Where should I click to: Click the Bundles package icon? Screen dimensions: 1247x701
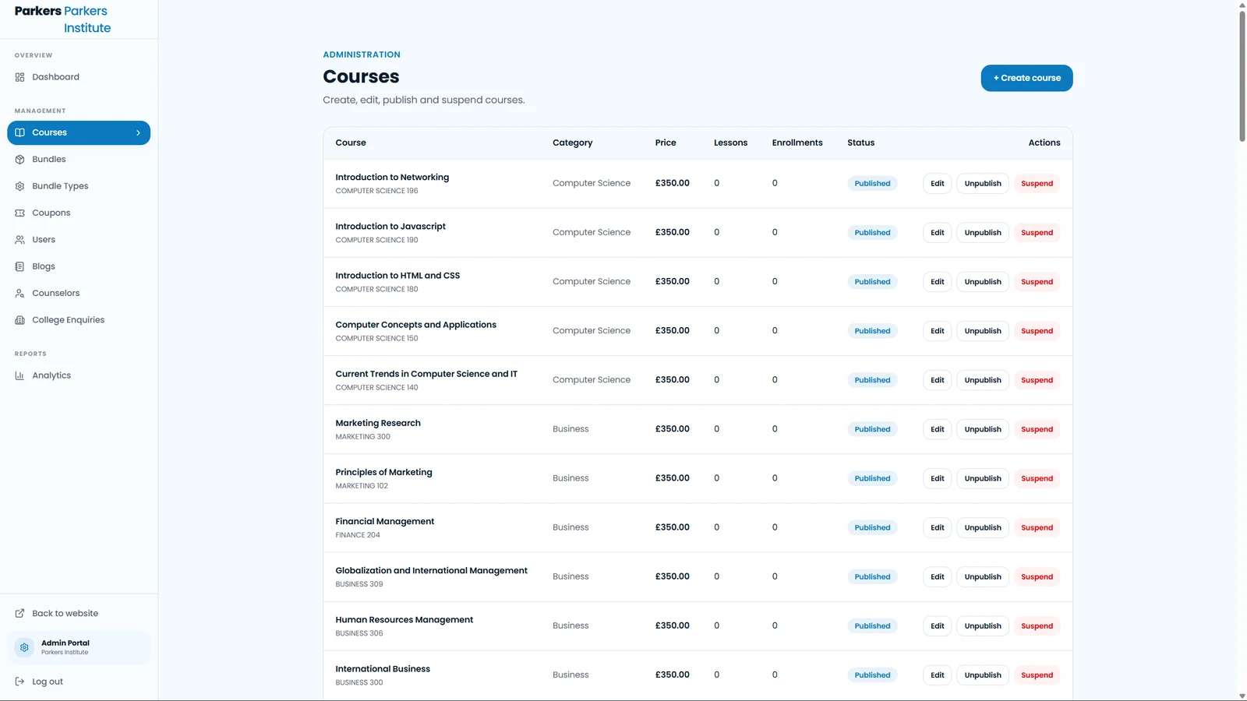point(19,160)
